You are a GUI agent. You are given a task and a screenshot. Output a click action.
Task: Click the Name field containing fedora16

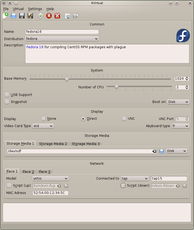click(x=62, y=32)
